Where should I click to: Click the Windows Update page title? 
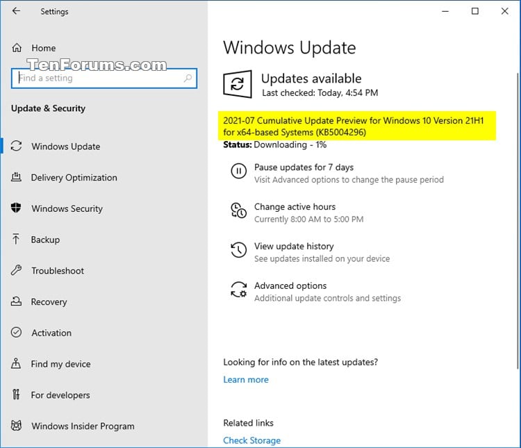pos(290,47)
